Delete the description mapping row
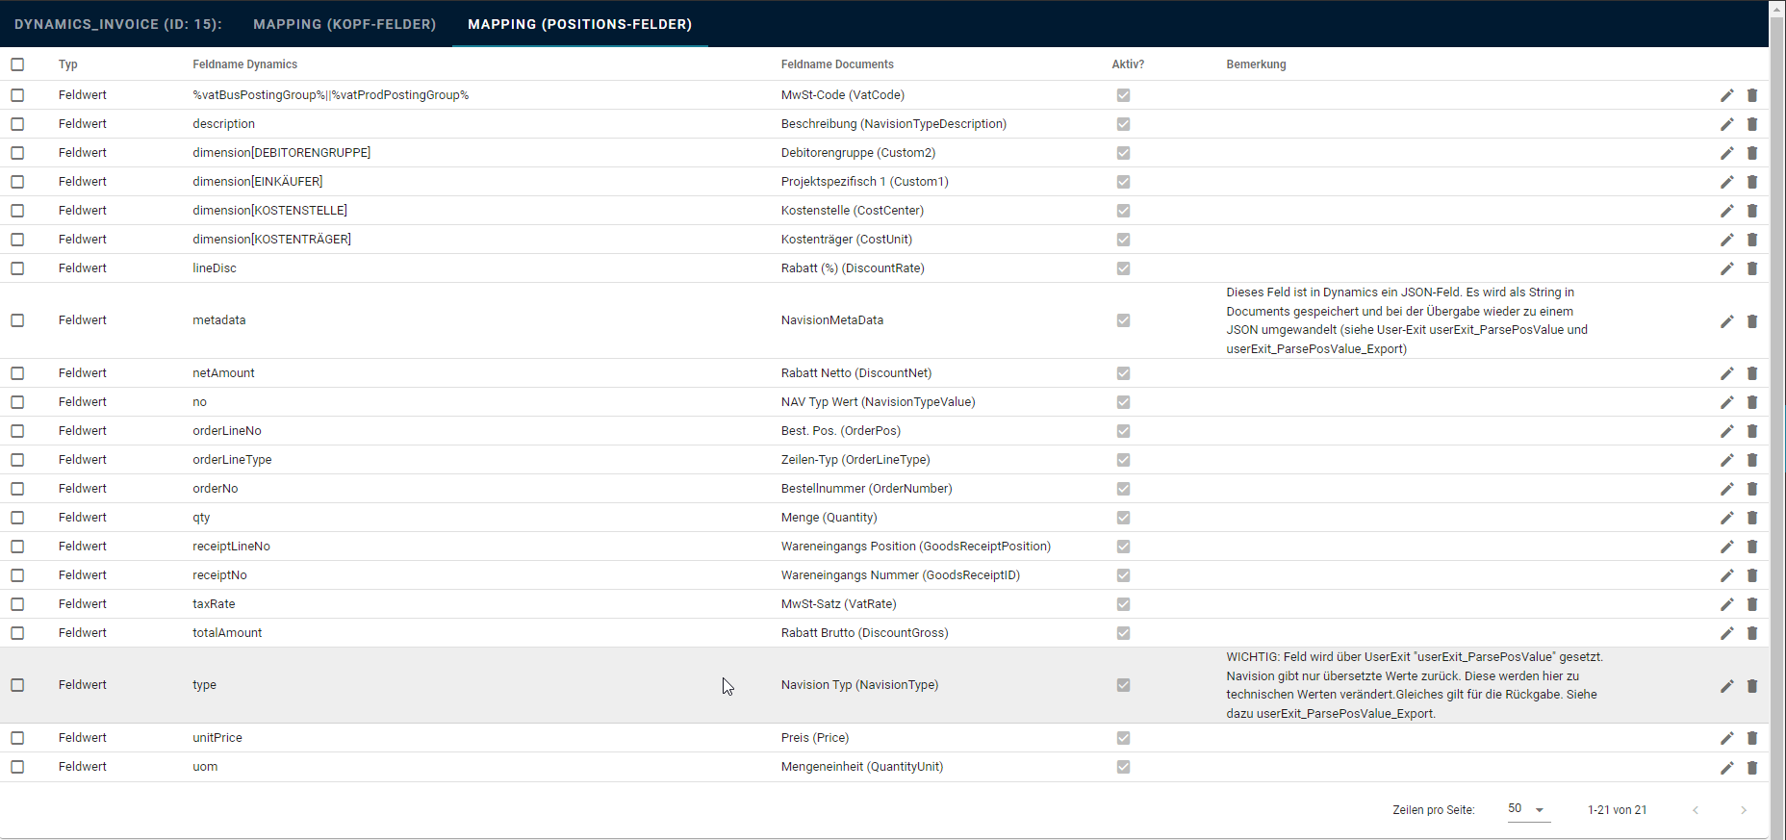The width and height of the screenshot is (1786, 840). [1752, 124]
